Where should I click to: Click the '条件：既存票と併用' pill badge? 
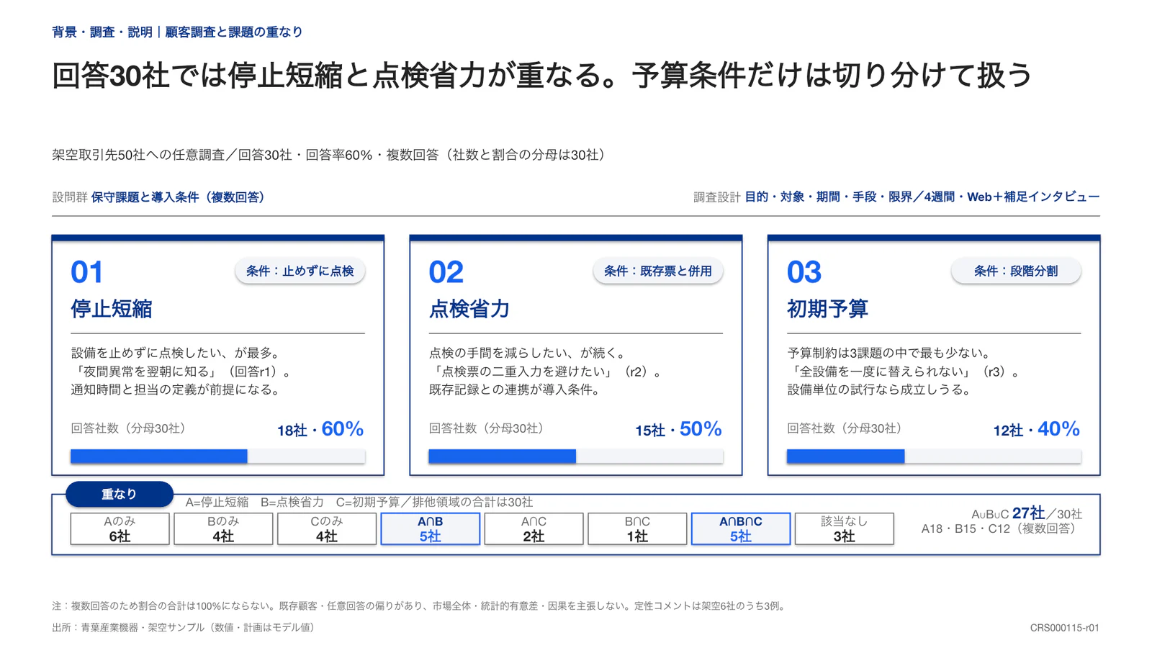657,271
